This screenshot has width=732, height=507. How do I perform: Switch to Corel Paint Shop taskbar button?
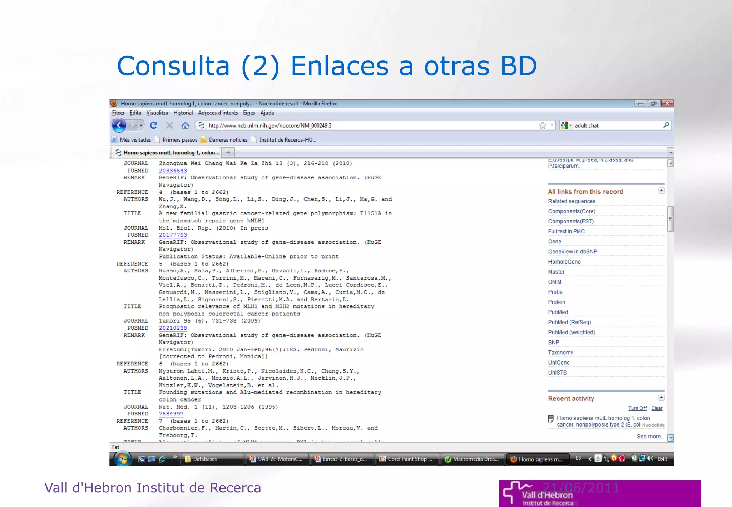pyautogui.click(x=408, y=459)
